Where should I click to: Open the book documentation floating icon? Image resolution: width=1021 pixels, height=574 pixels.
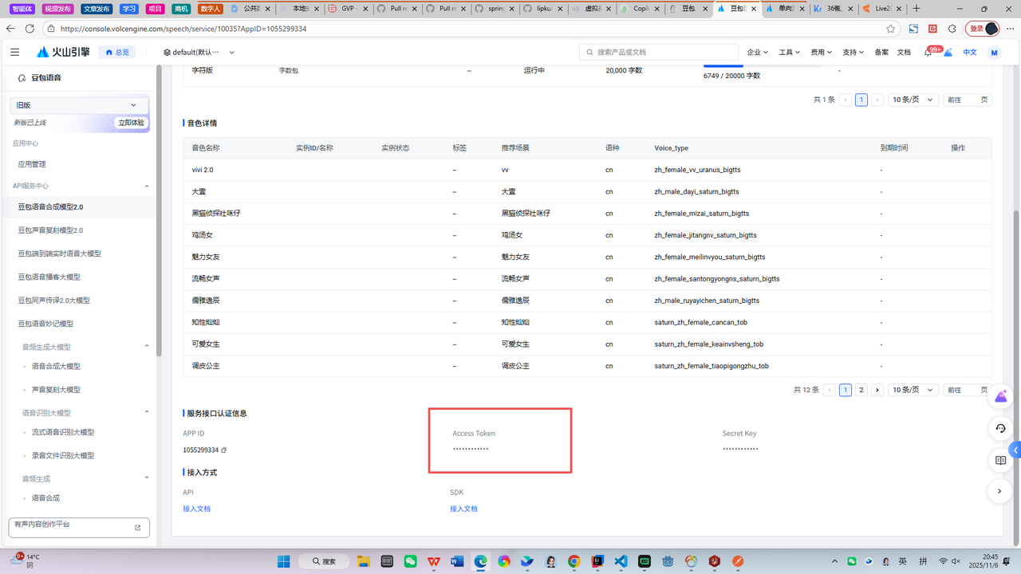pyautogui.click(x=1000, y=460)
